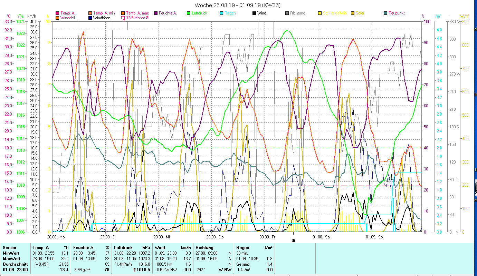The height and width of the screenshot is (276, 477).
Task: Click the moon phase symbol below the chart
Action: (293, 240)
